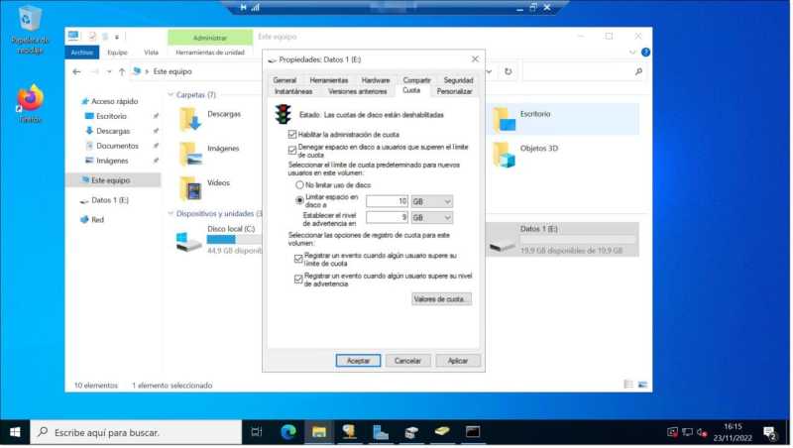Edit the disk limit value field
Image resolution: width=793 pixels, height=448 pixels.
(x=387, y=201)
